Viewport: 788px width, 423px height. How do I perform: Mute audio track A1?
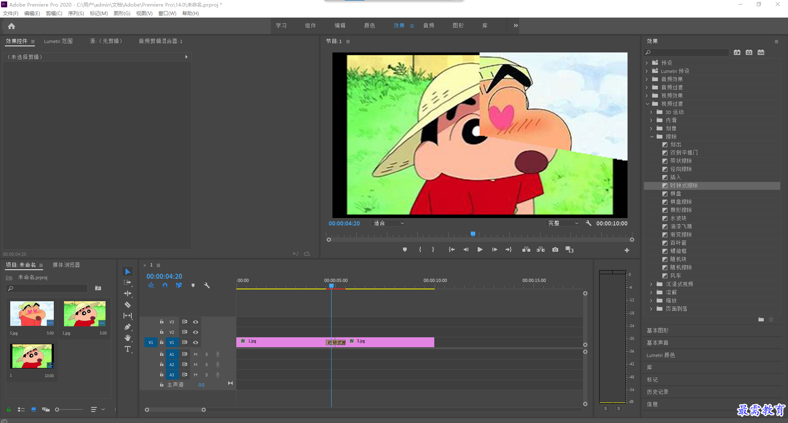click(x=196, y=354)
